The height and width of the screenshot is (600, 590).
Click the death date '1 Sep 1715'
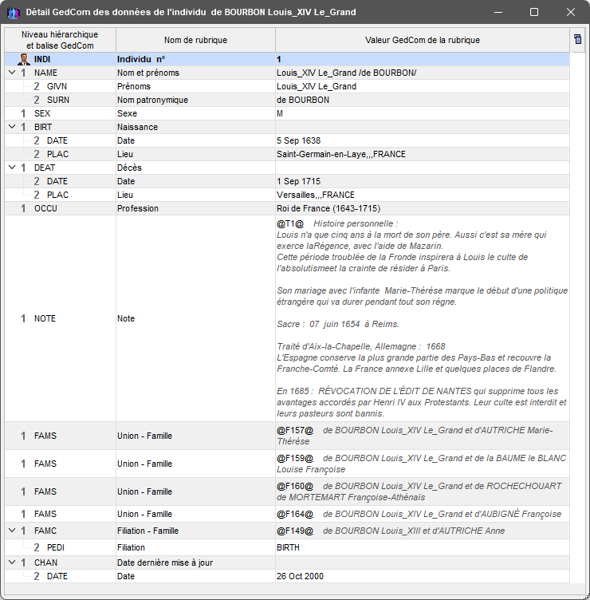[299, 181]
